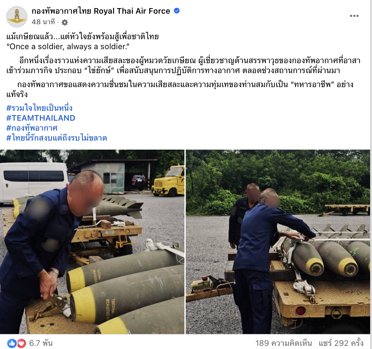Open the Royal Thai Air Force page name
The width and height of the screenshot is (372, 349).
(x=101, y=11)
